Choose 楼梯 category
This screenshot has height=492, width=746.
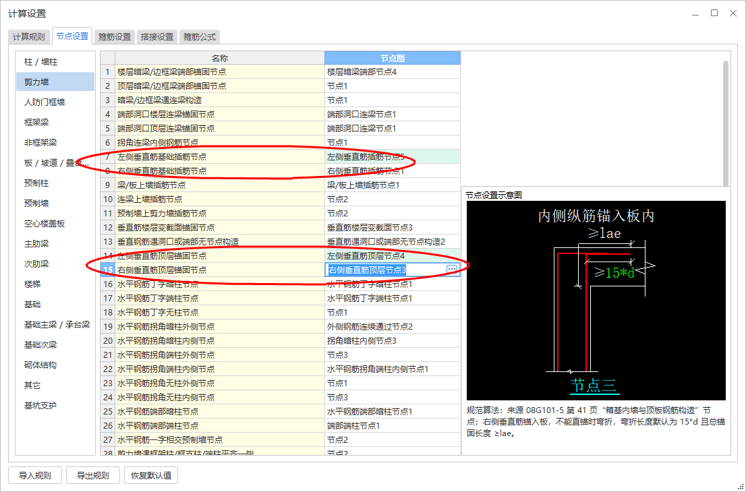coord(55,284)
